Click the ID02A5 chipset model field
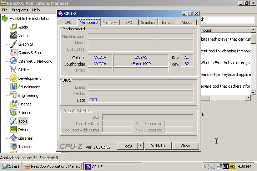This screenshot has height=171, width=257. 141,57
